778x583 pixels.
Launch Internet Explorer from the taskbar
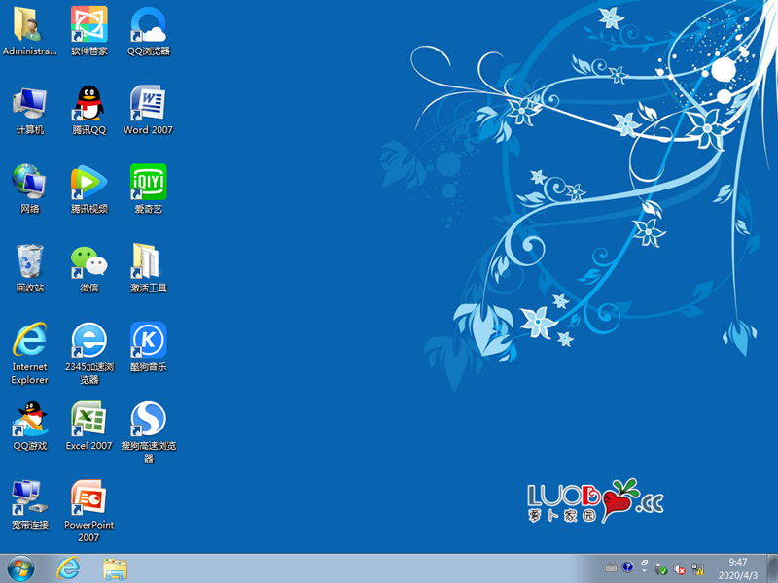[x=68, y=568]
